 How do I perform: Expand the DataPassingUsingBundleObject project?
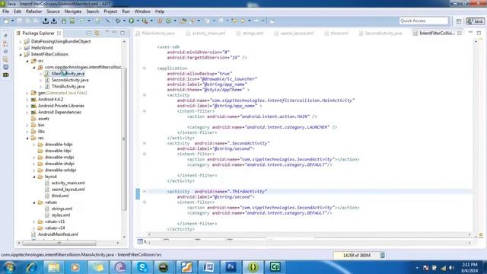click(x=21, y=41)
